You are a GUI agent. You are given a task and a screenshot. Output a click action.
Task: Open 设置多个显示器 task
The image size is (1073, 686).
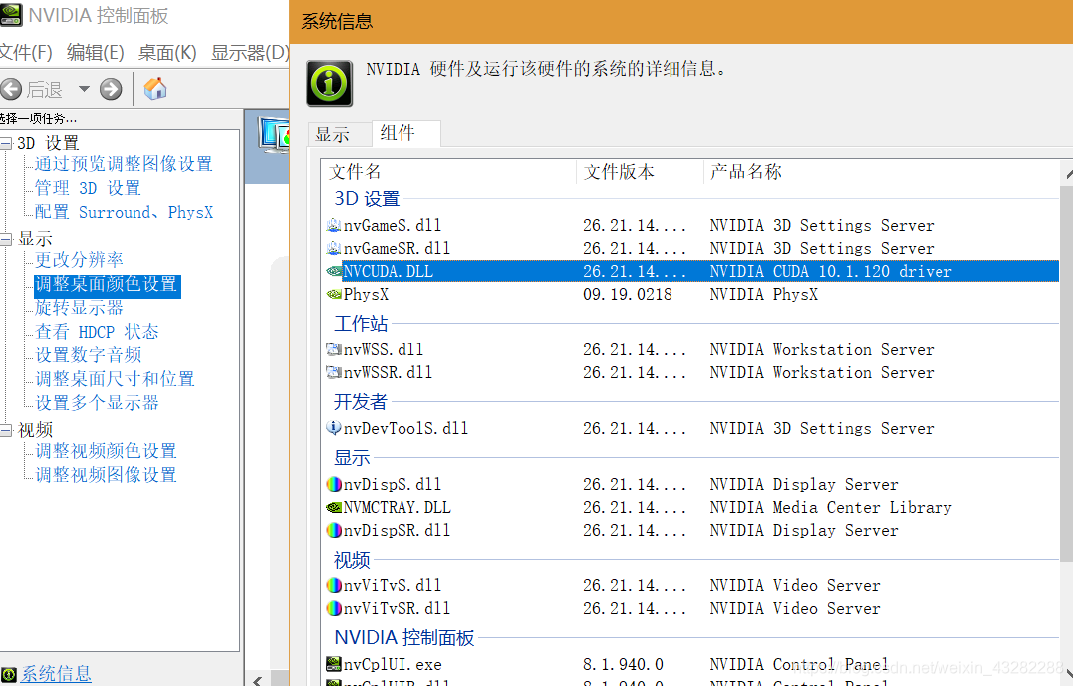coord(97,403)
